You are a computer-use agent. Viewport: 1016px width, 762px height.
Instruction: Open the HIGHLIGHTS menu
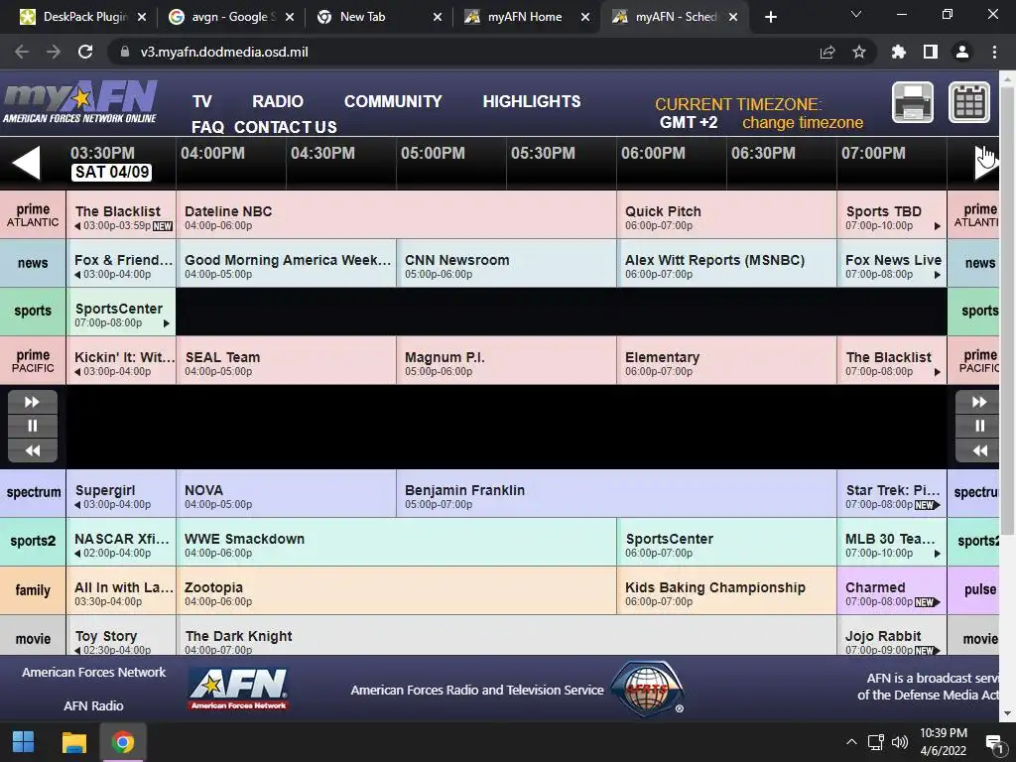532,101
